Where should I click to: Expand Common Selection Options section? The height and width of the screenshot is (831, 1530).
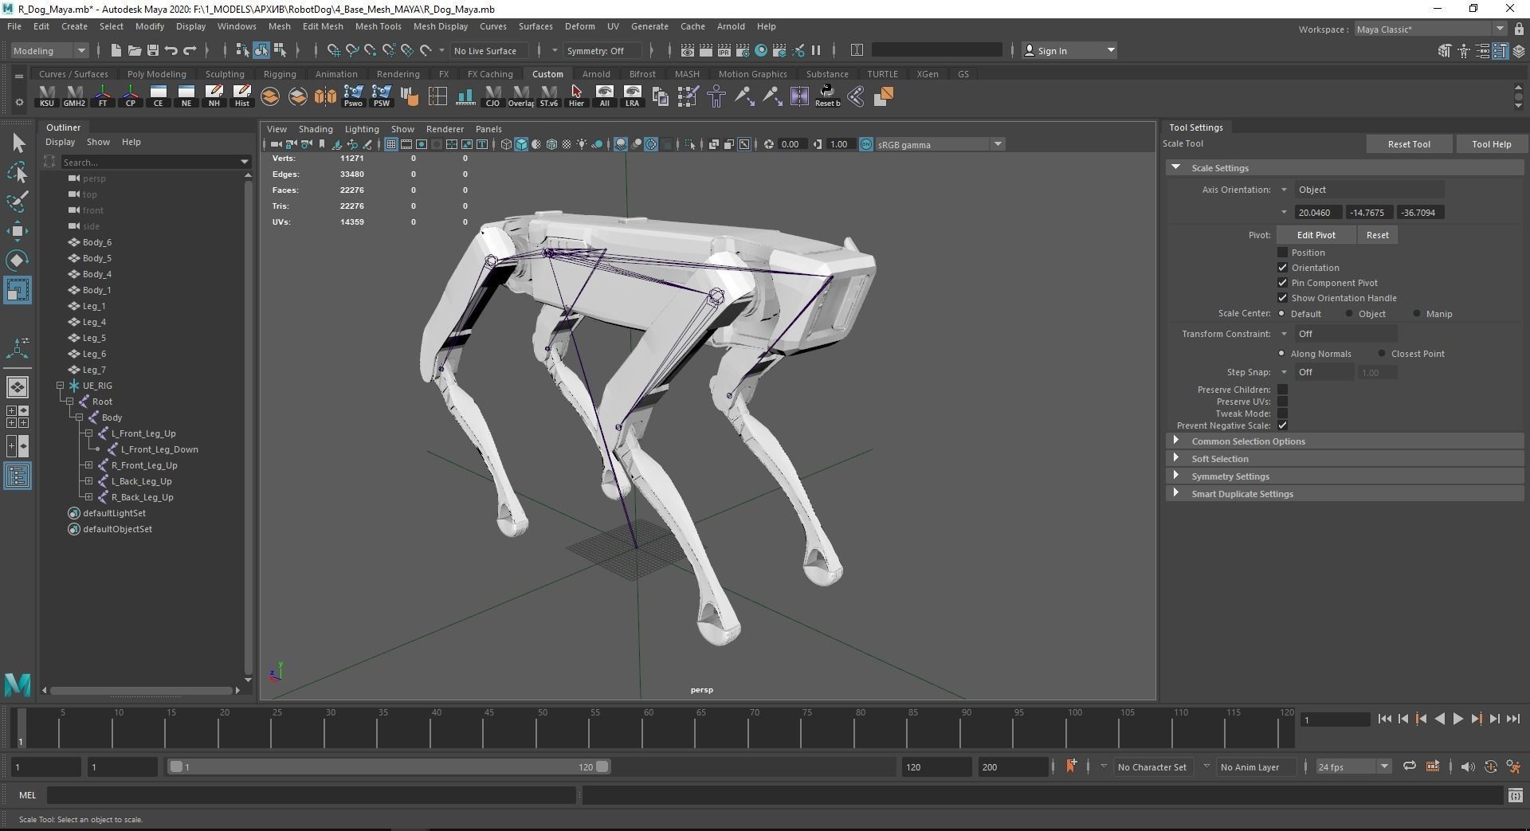[1345, 441]
